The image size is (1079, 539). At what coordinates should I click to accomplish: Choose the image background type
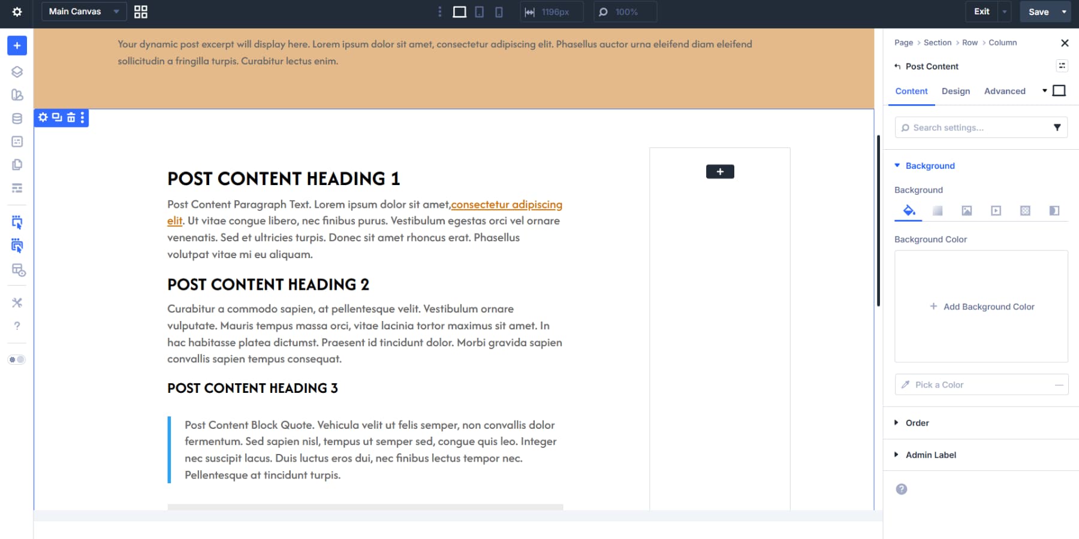966,210
